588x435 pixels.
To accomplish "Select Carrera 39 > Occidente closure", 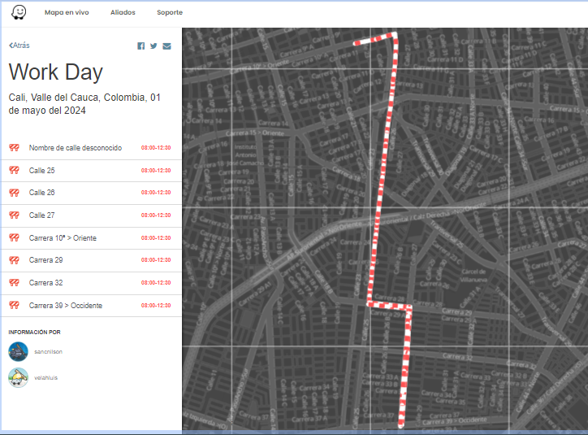I will [92, 306].
